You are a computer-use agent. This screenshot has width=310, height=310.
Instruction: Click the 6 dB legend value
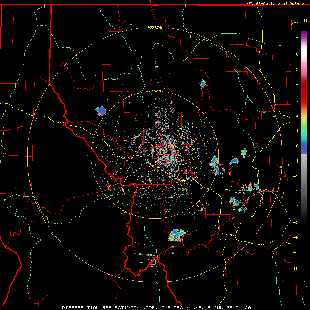[297, 54]
